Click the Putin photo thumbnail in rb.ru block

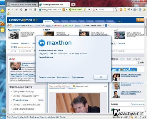pos(16,66)
